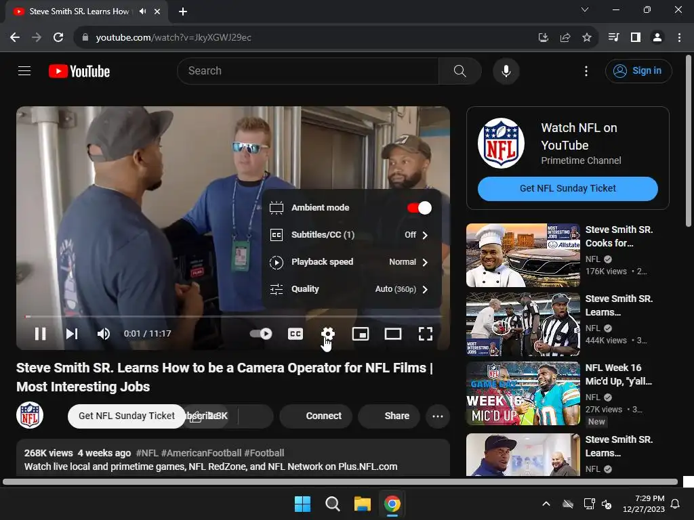Click the Subtitles CC menu icon

click(277, 235)
